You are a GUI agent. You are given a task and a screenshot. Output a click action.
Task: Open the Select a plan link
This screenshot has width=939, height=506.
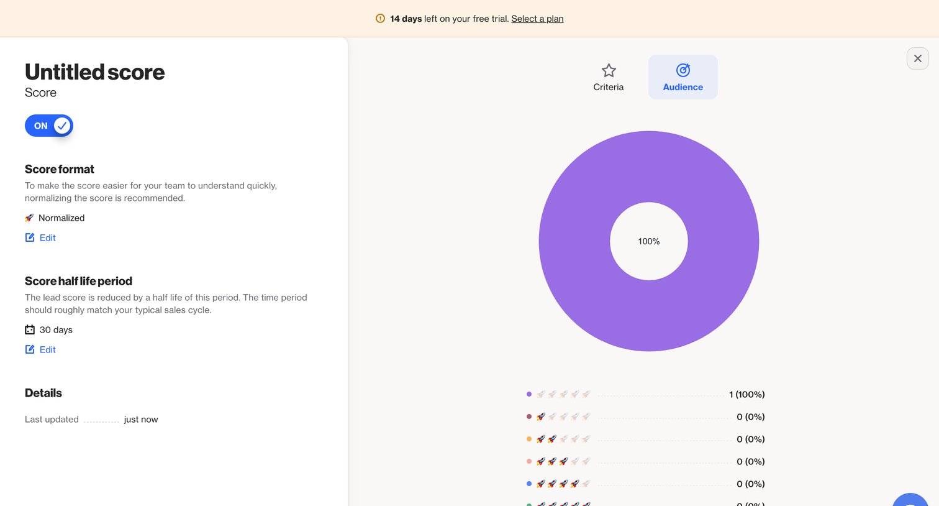[537, 19]
